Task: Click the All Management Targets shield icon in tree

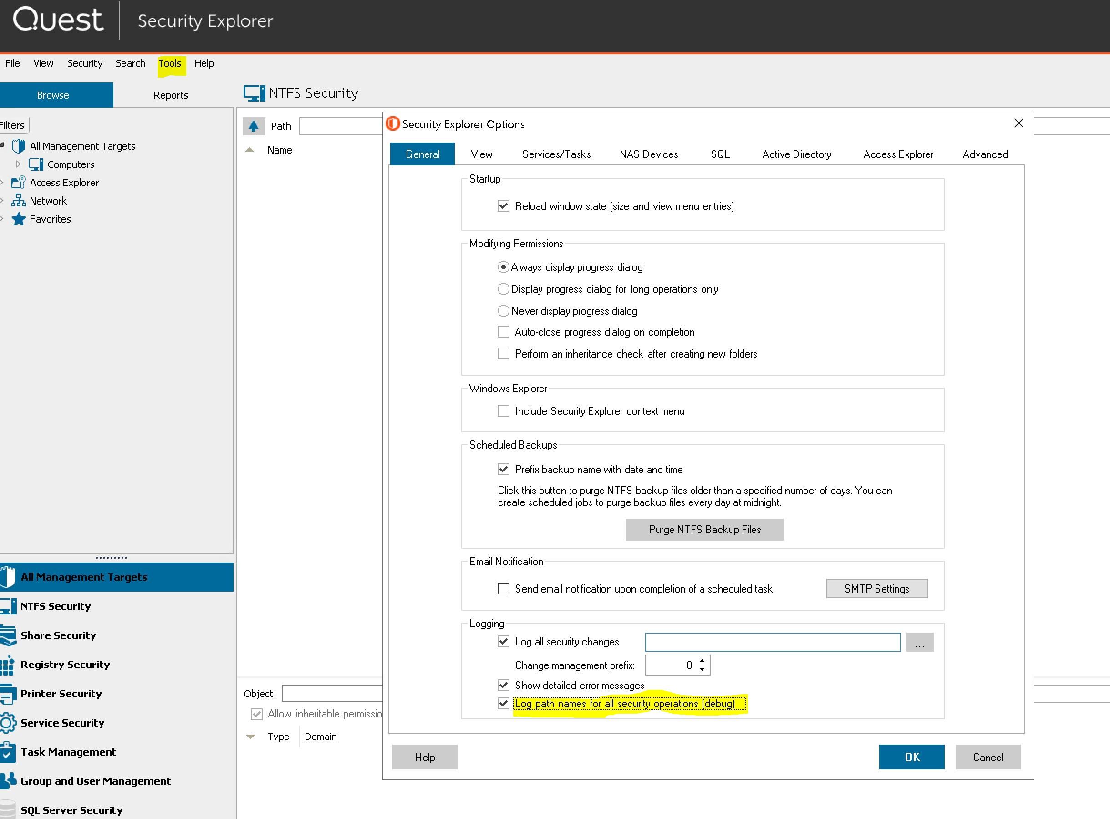Action: (x=18, y=146)
